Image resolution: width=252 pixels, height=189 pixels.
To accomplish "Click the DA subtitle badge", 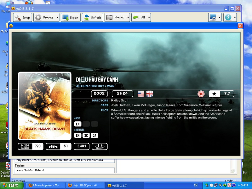I will tap(94, 135).
